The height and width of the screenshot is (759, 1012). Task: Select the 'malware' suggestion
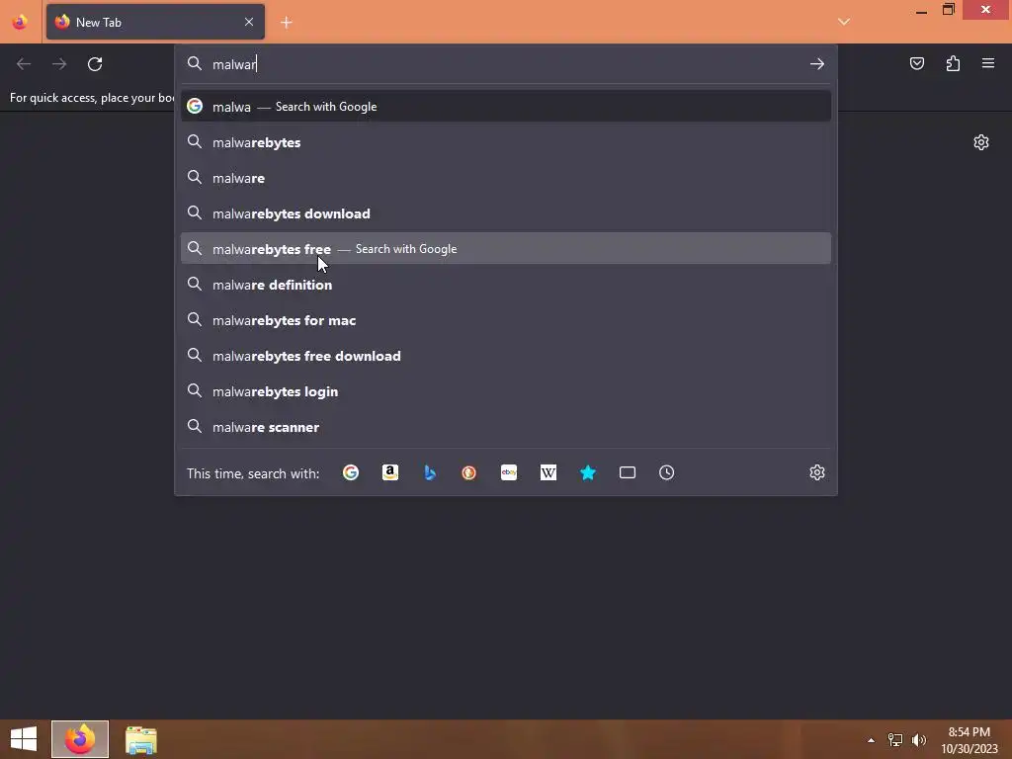[x=506, y=178]
